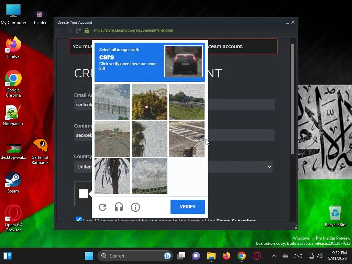The image size is (352, 264).
Task: Open clock showing 9:32 PM
Action: click(338, 256)
